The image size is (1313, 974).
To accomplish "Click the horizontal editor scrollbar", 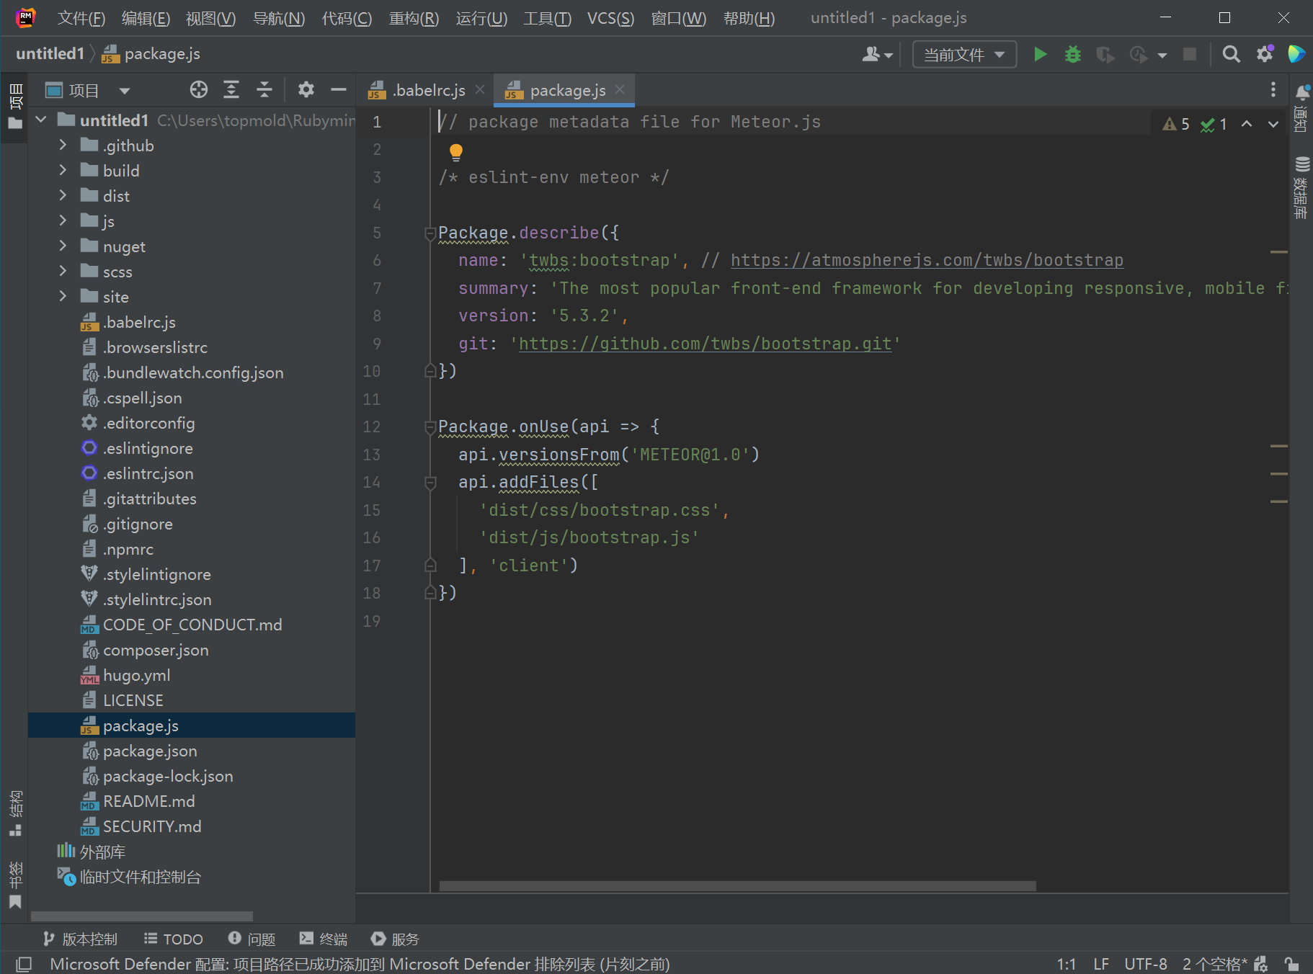I will coord(737,886).
